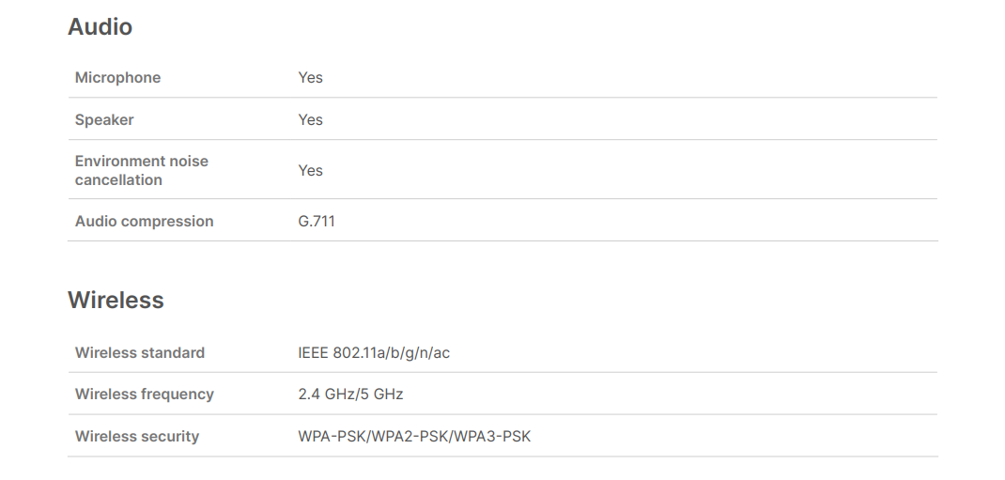Click the 2.4 GHz frequency text

(320, 395)
